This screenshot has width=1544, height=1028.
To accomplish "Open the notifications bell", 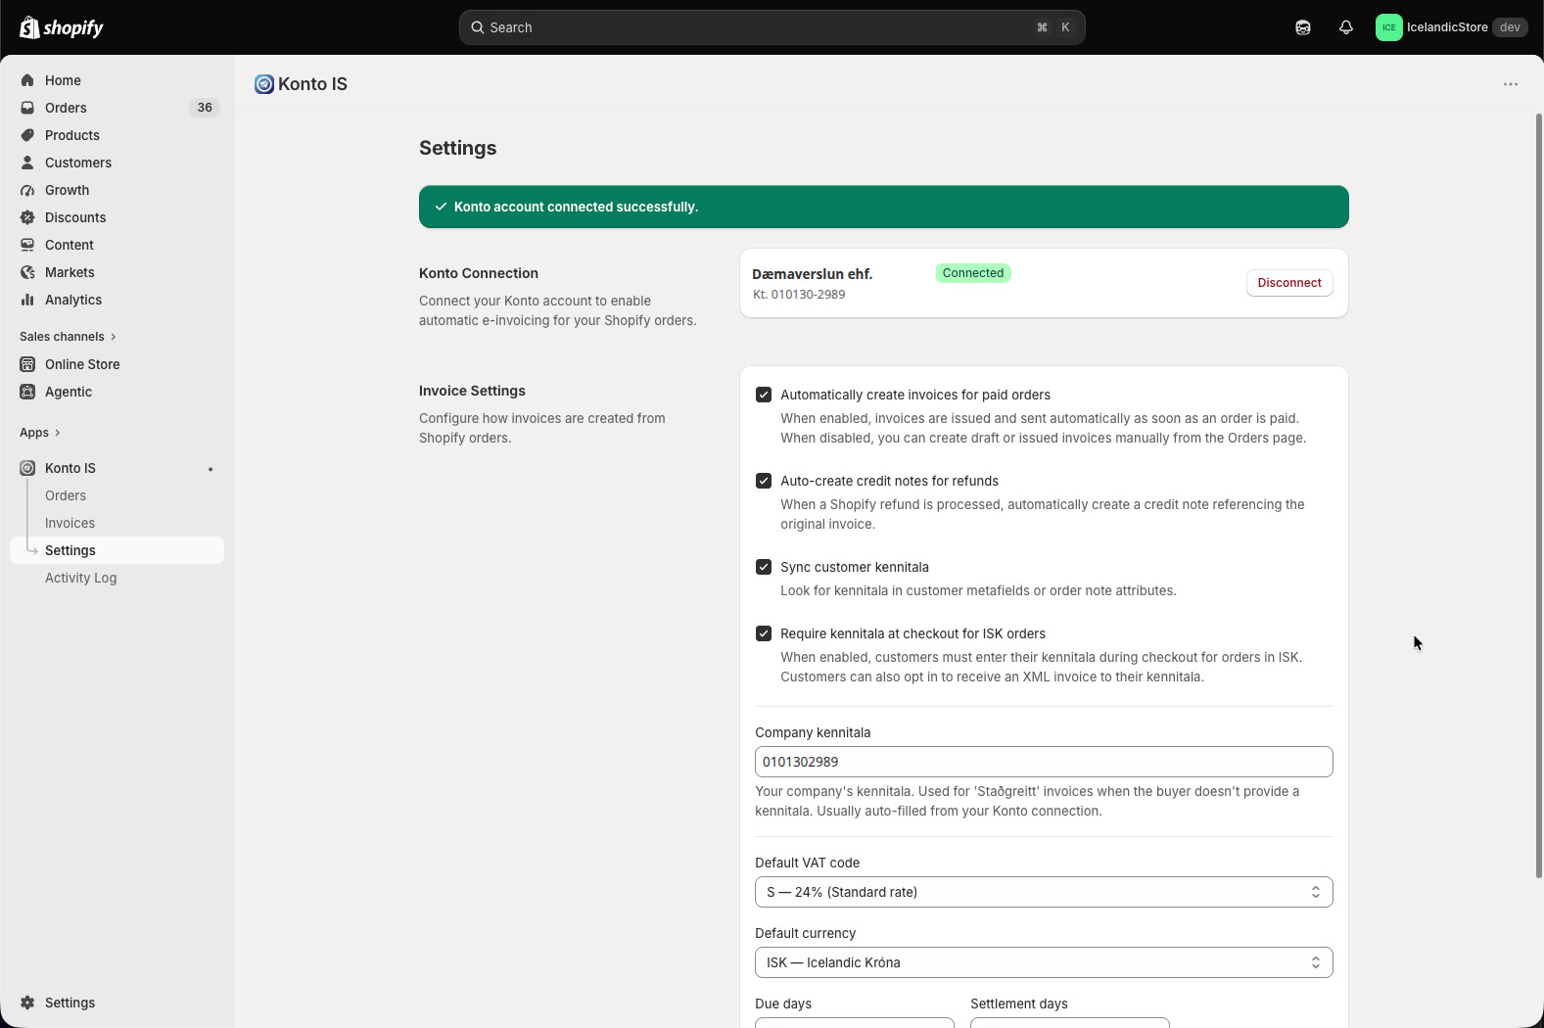I will pyautogui.click(x=1346, y=27).
